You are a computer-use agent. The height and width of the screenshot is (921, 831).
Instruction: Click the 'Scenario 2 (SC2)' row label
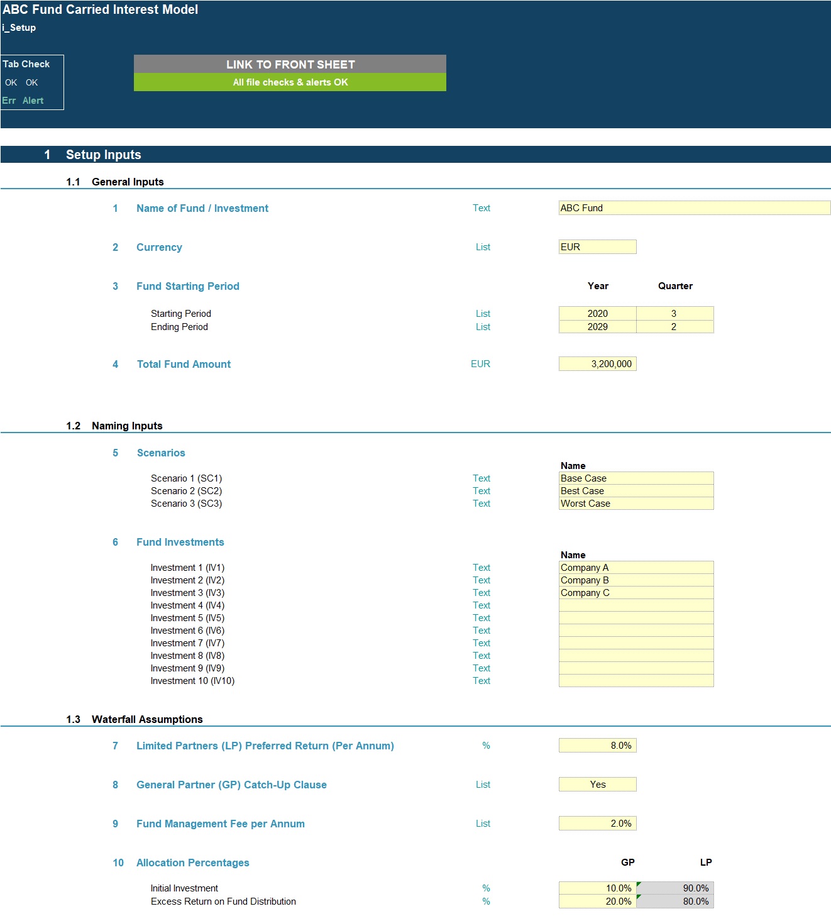click(x=186, y=491)
